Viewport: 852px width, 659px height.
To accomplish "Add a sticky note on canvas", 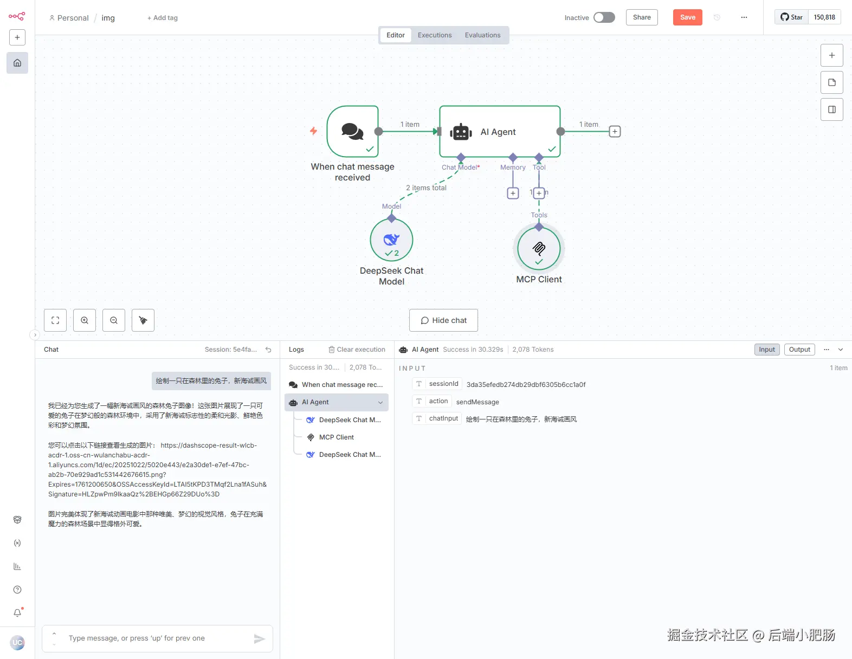I will [x=832, y=82].
